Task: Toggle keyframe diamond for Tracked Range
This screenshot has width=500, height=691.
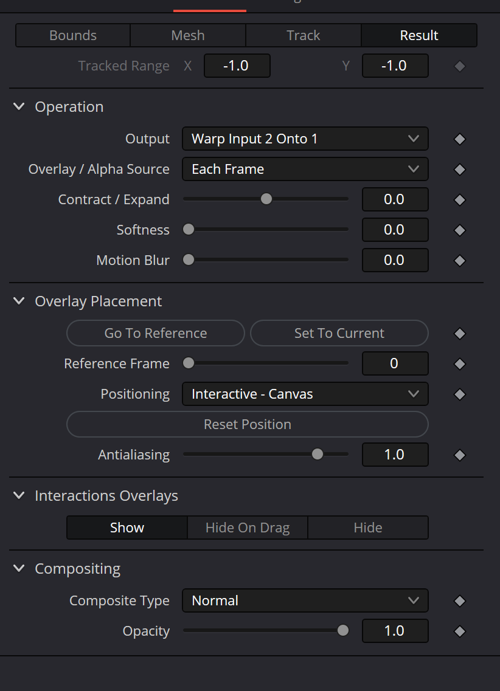Action: click(x=459, y=66)
